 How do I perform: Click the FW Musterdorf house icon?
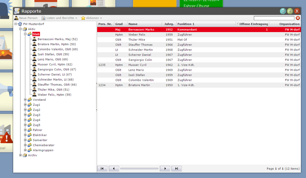click(x=20, y=24)
